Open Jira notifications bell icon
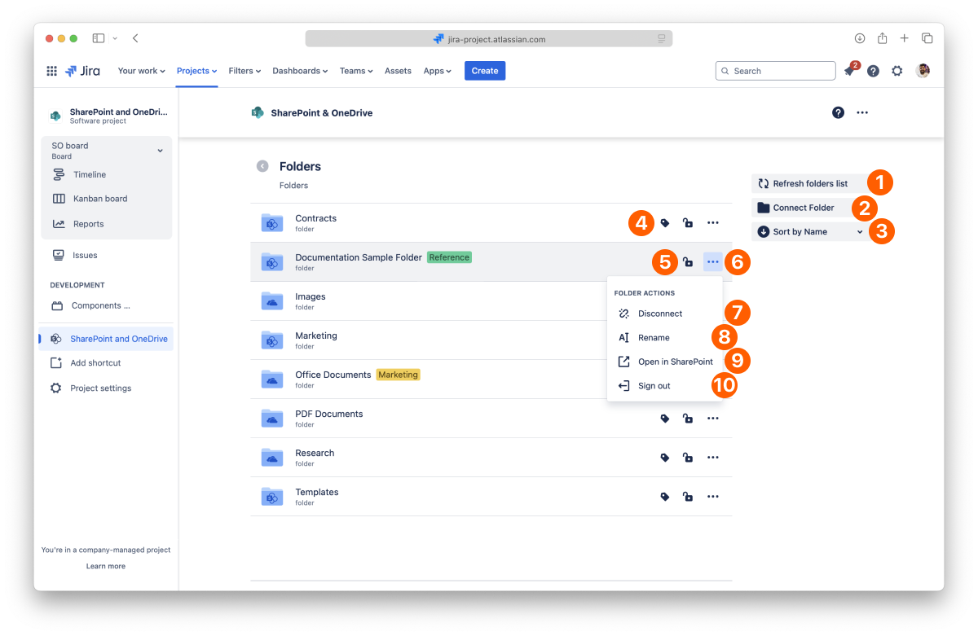The width and height of the screenshot is (978, 636). pos(849,72)
